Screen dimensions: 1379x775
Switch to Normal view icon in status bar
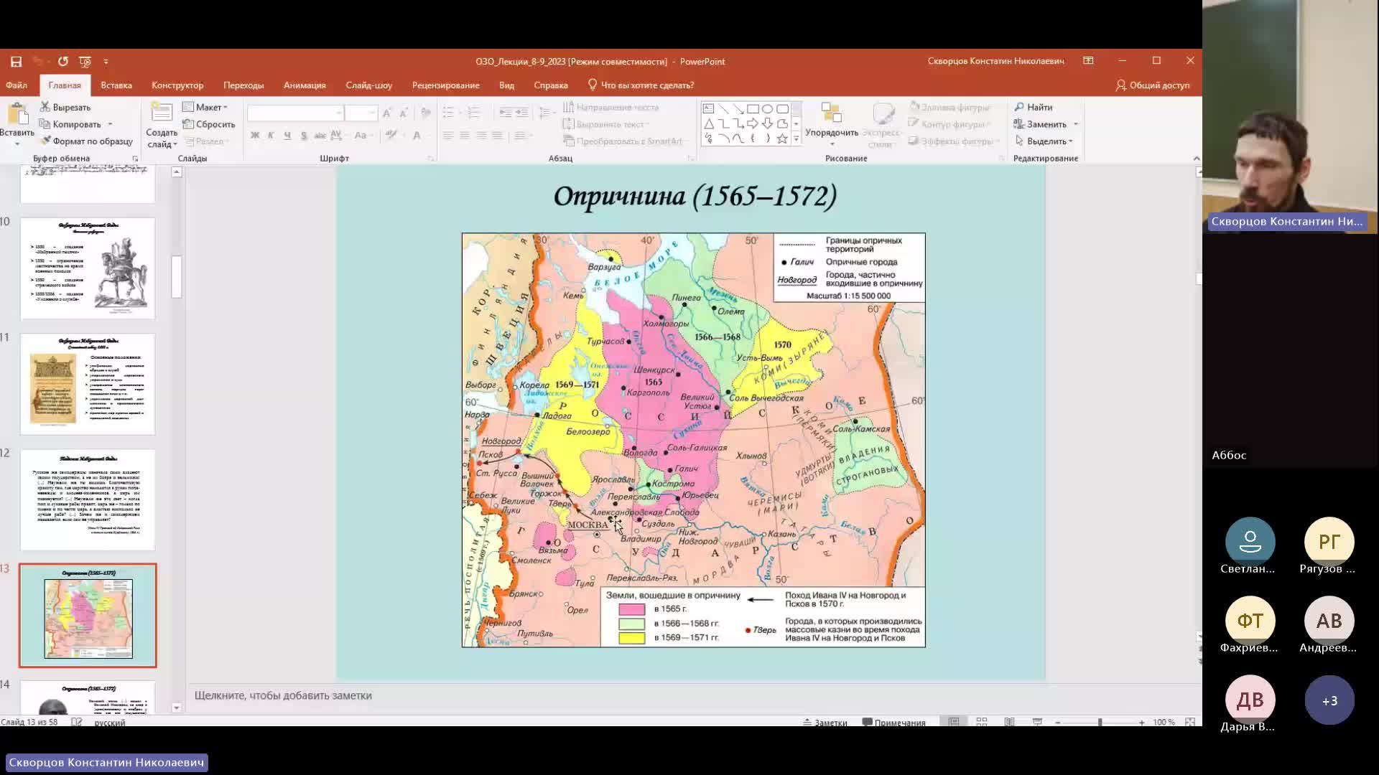click(x=954, y=722)
